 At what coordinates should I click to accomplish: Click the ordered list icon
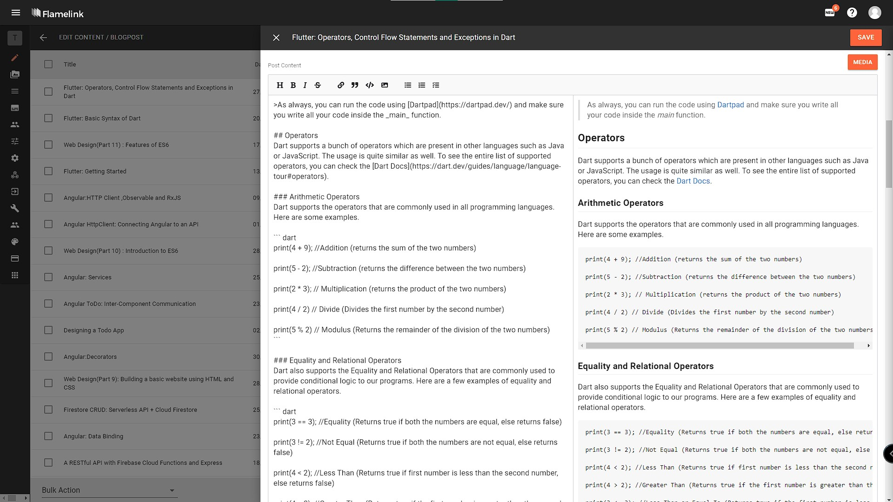pos(421,85)
